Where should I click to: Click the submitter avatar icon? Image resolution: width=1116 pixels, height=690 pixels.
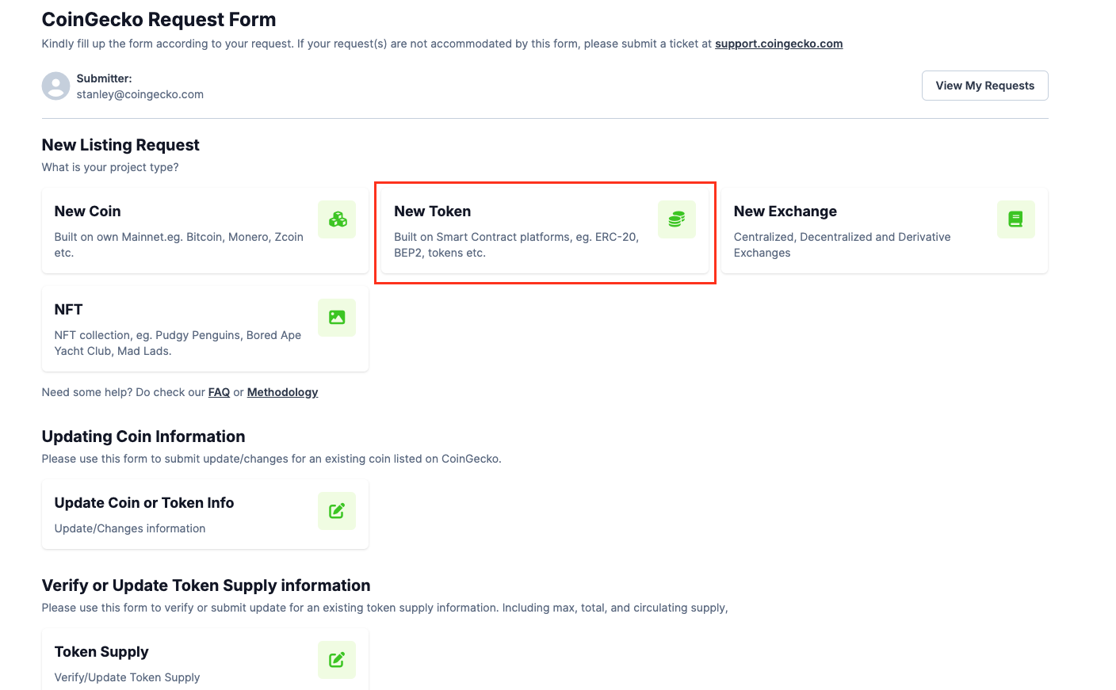(55, 86)
